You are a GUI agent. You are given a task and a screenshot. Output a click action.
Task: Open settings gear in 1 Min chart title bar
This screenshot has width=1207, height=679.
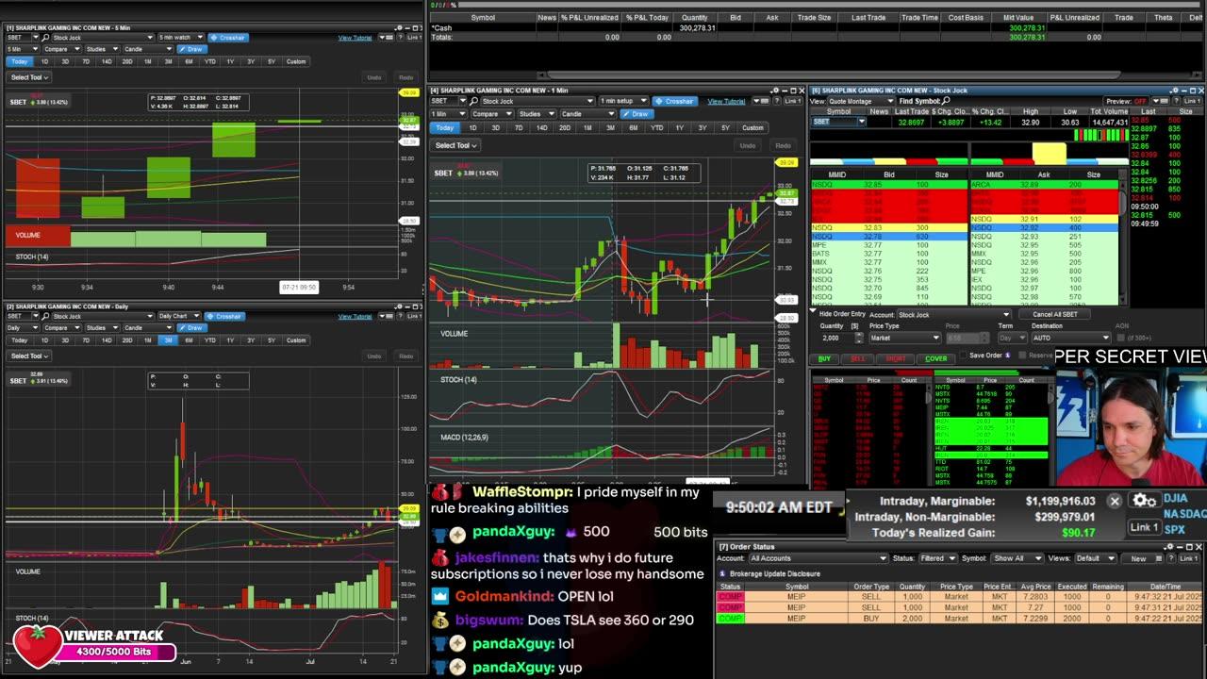point(775,91)
